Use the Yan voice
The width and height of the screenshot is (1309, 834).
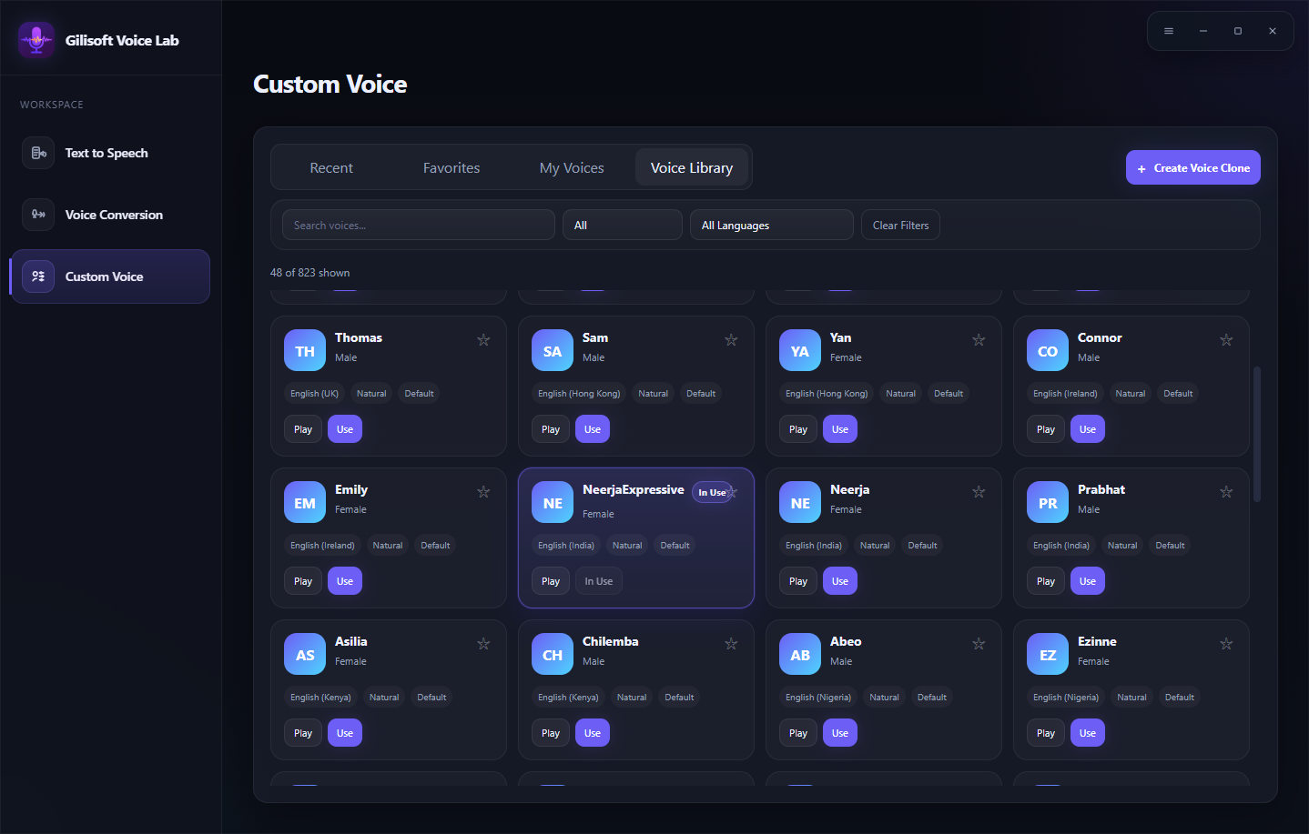(840, 429)
